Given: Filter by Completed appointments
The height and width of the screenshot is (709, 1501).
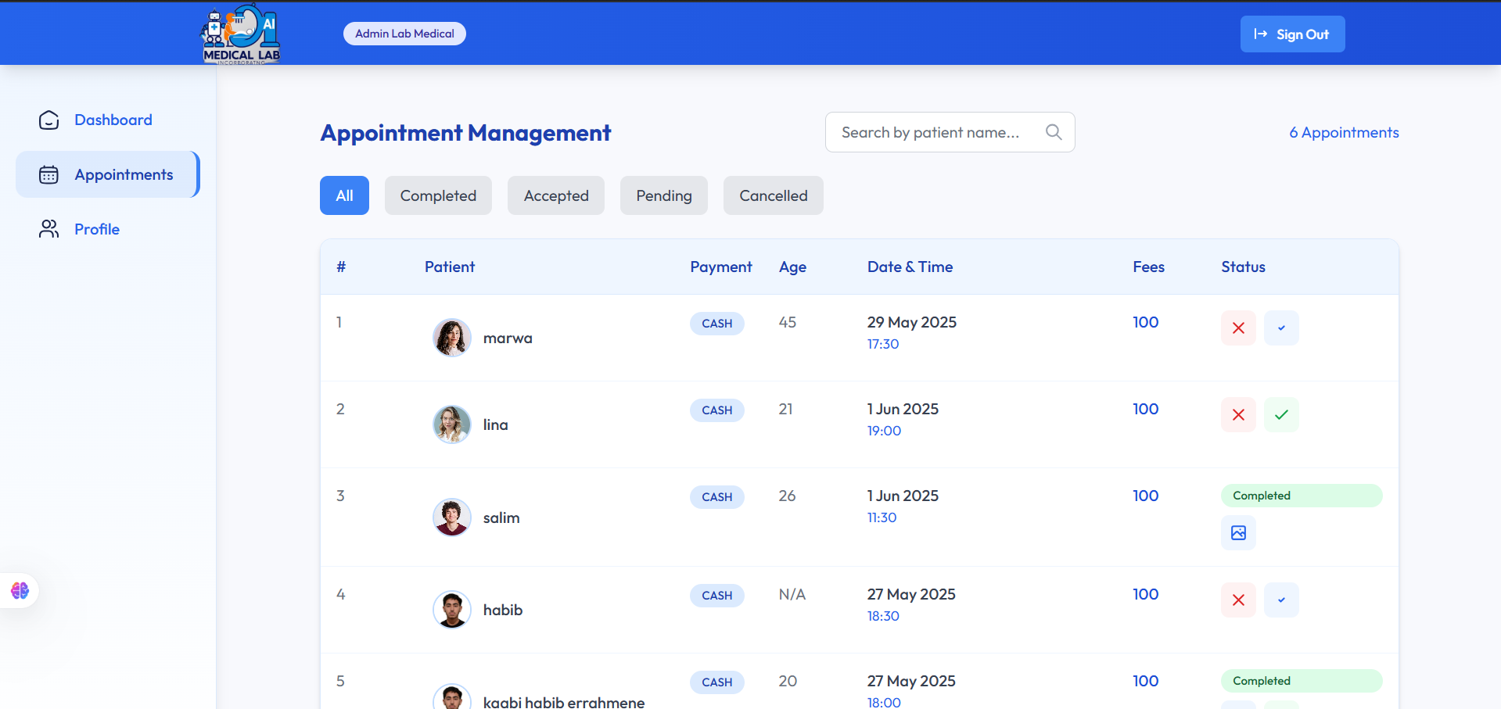Looking at the screenshot, I should (x=438, y=195).
